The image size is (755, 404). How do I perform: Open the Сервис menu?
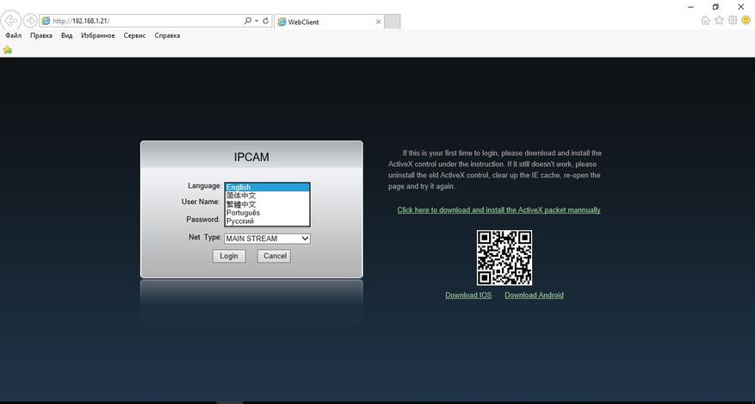pos(135,35)
